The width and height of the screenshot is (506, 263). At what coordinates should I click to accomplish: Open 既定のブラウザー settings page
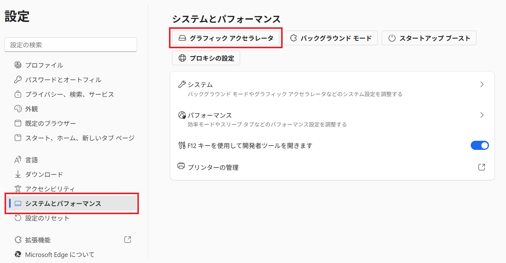pyautogui.click(x=50, y=123)
